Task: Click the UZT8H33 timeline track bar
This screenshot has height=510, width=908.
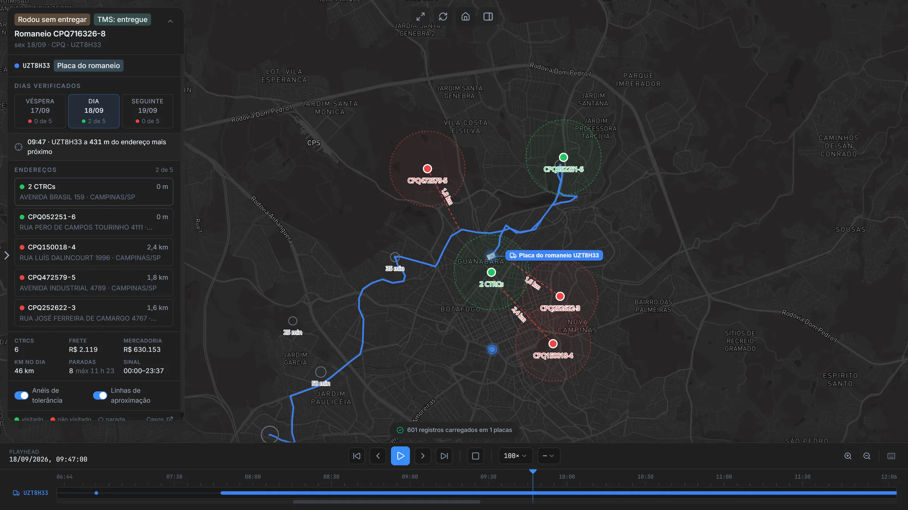Action: [558, 493]
